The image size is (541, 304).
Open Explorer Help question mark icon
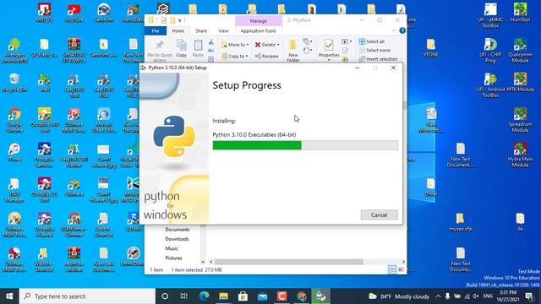pyautogui.click(x=402, y=30)
